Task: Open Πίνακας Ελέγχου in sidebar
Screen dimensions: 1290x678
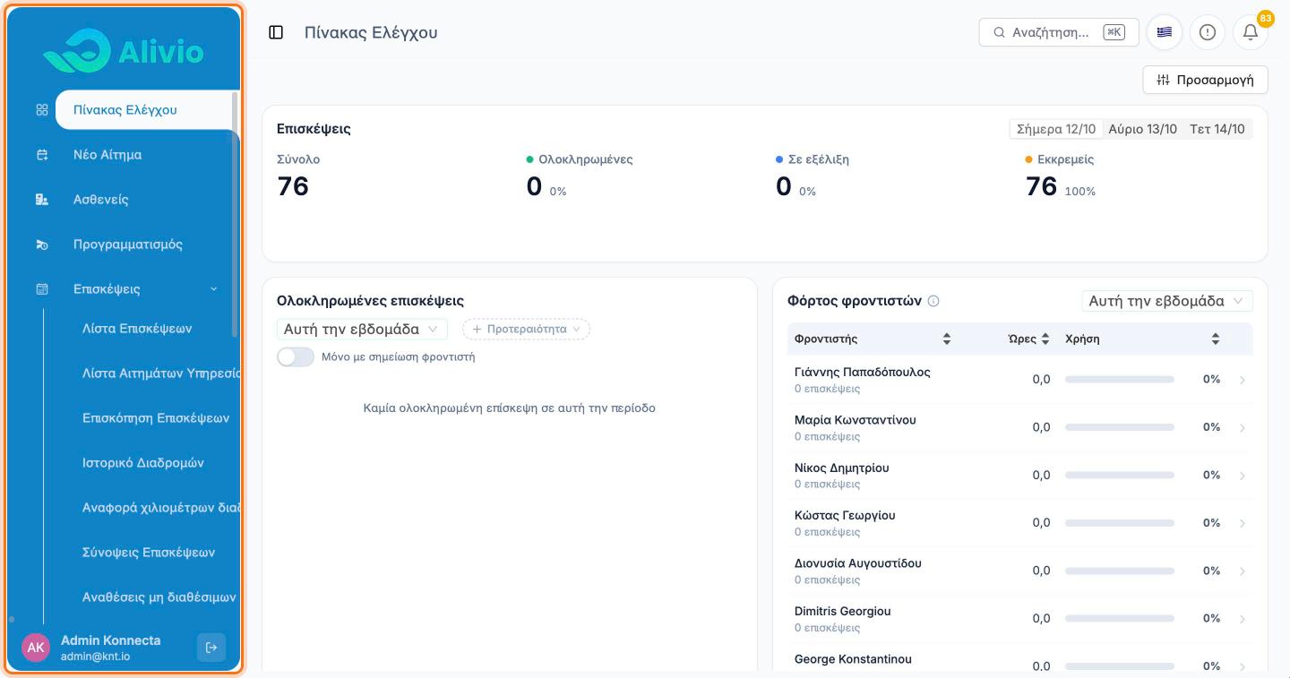Action: 146,110
